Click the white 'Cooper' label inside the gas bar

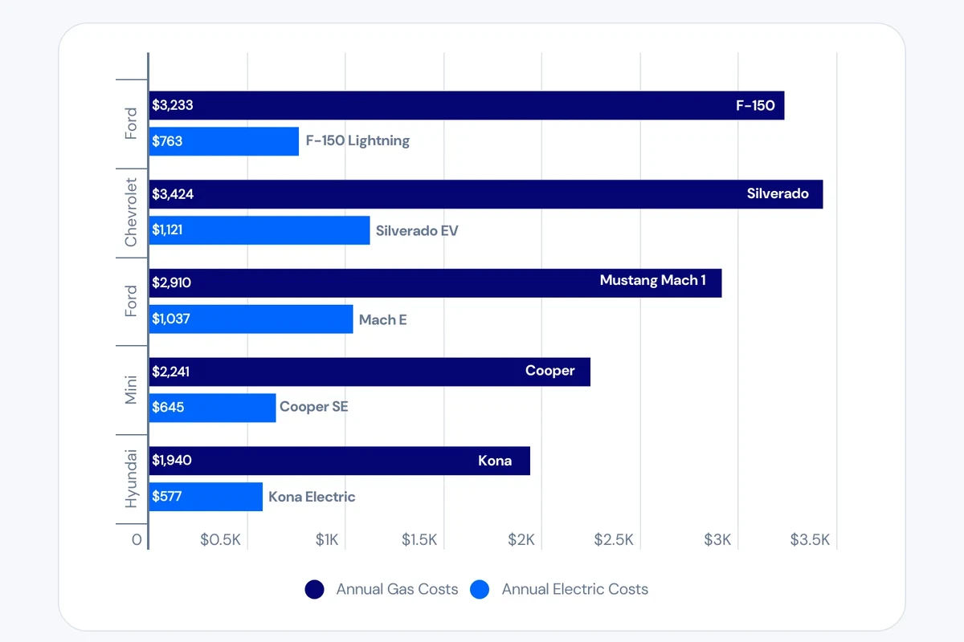(550, 371)
